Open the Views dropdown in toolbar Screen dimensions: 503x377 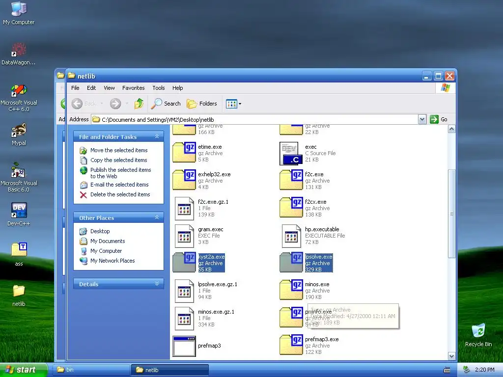pos(233,104)
